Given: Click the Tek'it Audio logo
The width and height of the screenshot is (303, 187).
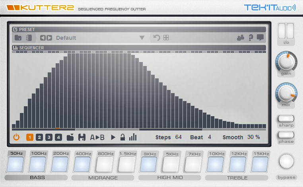Looking at the screenshot, I should 270,8.
